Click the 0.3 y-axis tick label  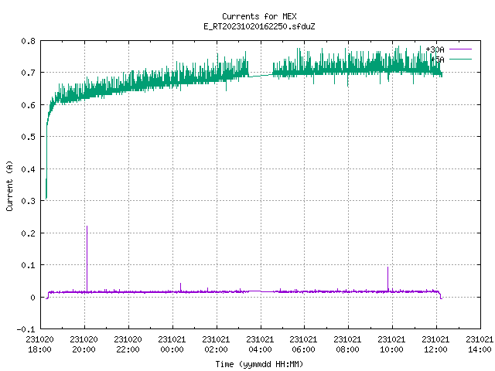pos(28,201)
